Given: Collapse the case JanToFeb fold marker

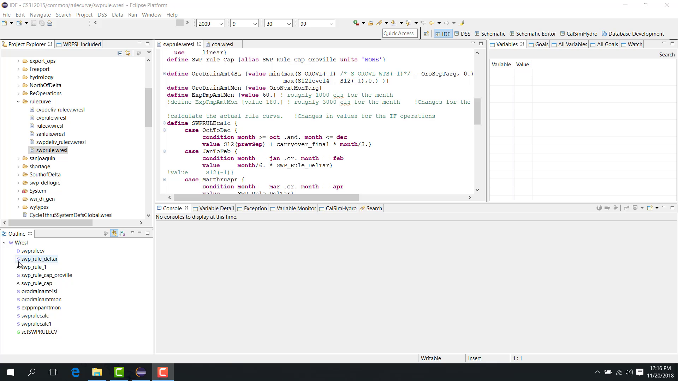Looking at the screenshot, I should click(x=164, y=151).
